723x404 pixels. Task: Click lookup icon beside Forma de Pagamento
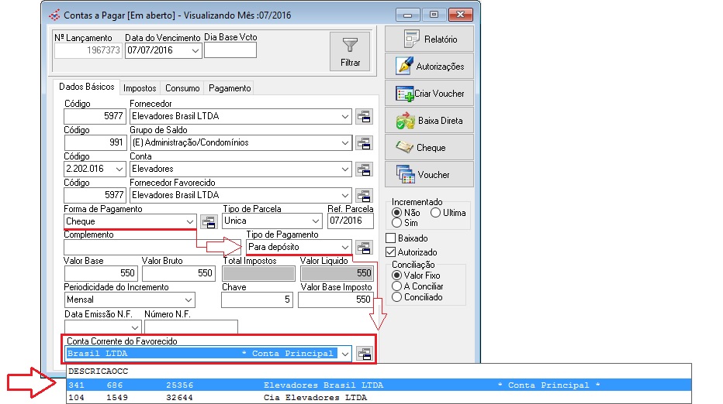208,221
